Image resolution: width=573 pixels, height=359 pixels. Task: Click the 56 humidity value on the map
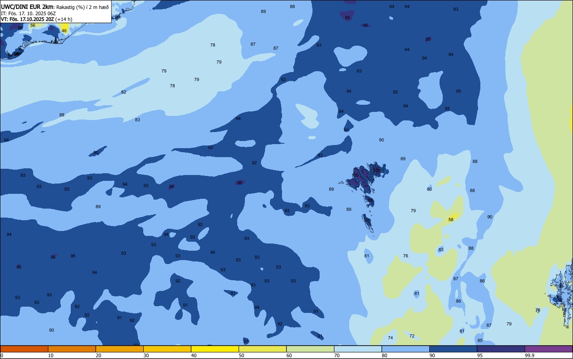(x=33, y=26)
